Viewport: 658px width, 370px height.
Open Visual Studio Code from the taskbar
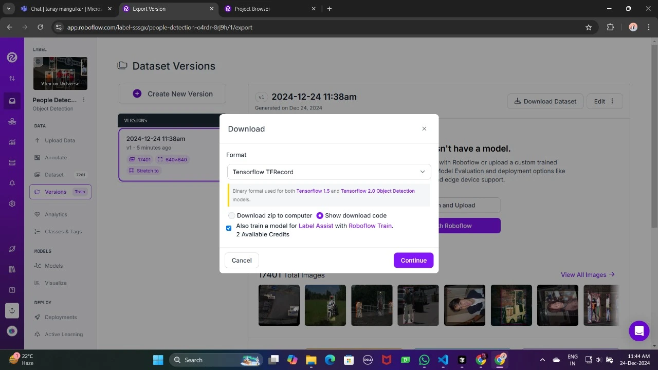[443, 360]
